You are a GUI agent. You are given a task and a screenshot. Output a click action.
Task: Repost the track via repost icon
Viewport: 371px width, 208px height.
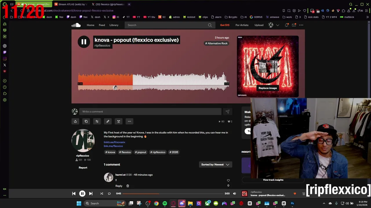(97, 121)
